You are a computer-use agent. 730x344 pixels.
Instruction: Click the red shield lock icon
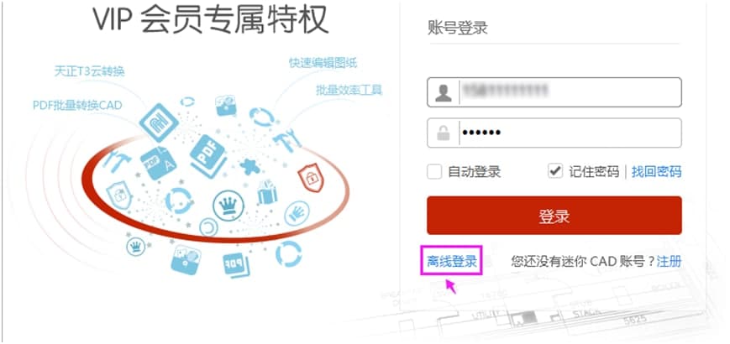click(x=311, y=179)
